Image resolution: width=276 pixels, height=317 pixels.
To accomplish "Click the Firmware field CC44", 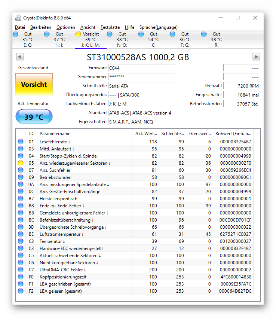I will point(141,68).
